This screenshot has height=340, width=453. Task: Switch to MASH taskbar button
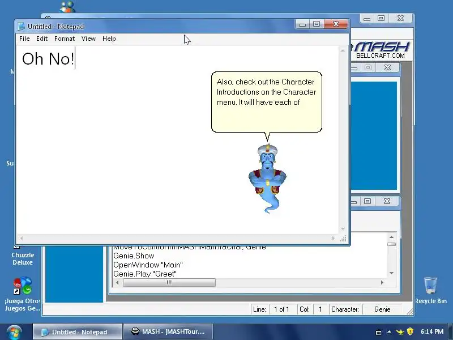[168, 331]
